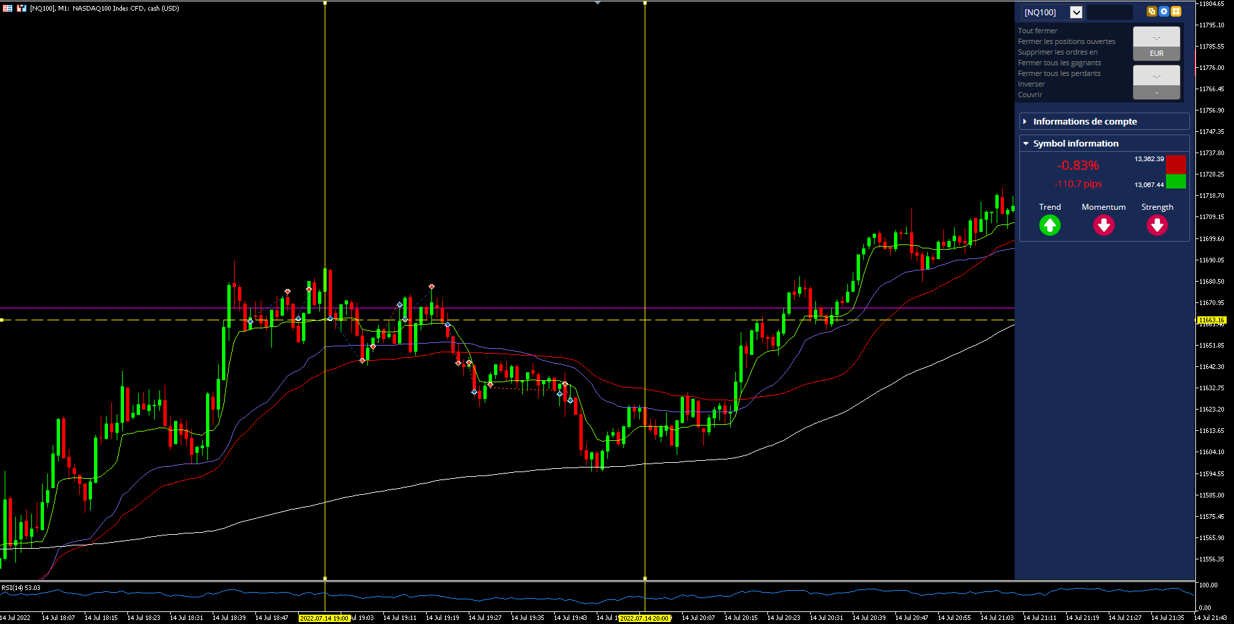Click the green low-price color box

[x=1176, y=181]
